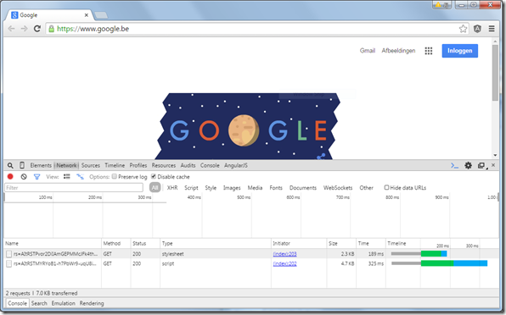
Task: Toggle the network filter funnel icon
Action: tap(37, 177)
